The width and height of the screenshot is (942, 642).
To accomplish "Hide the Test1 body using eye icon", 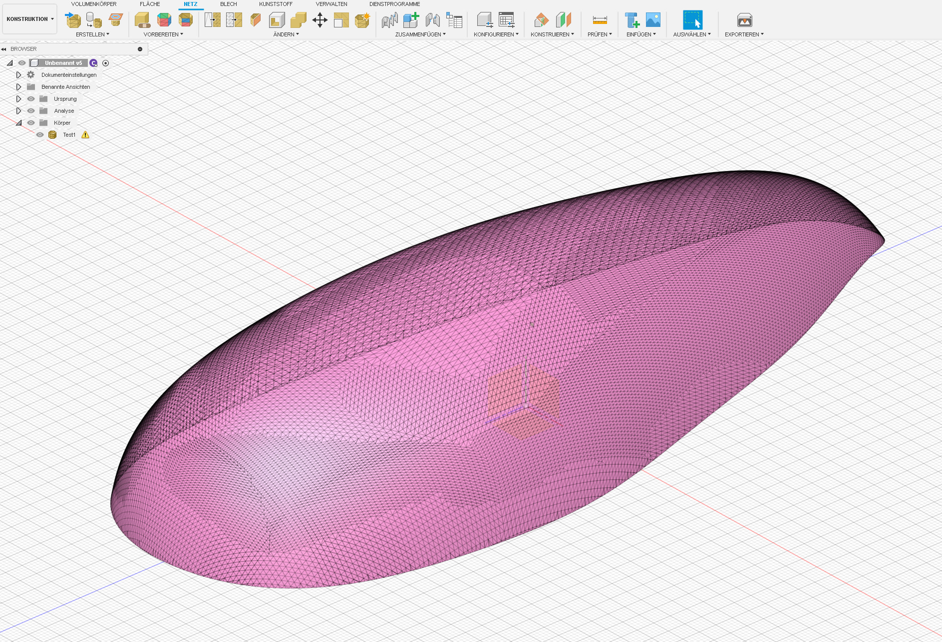I will (40, 135).
